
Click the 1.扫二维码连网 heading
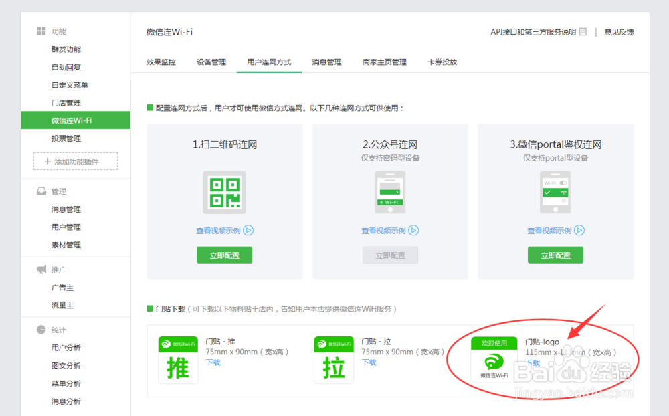click(224, 144)
